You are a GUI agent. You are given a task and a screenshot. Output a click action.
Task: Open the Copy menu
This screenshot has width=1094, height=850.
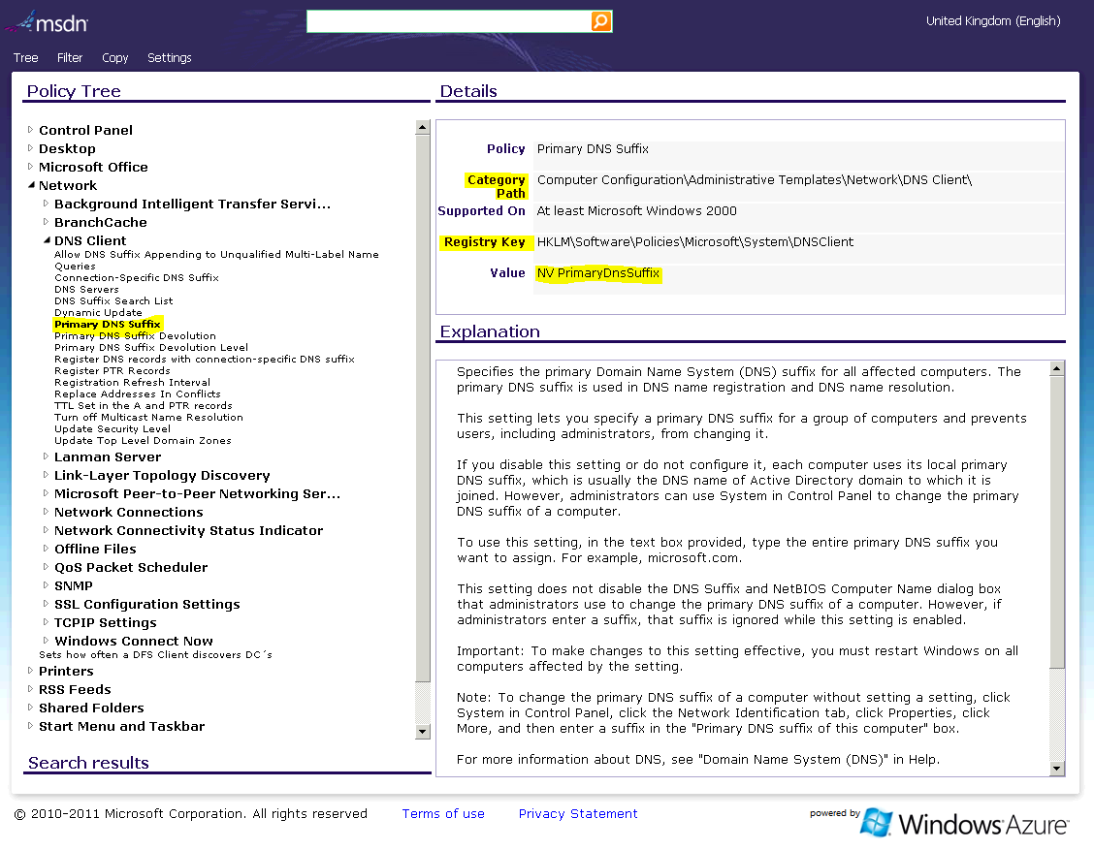(115, 58)
